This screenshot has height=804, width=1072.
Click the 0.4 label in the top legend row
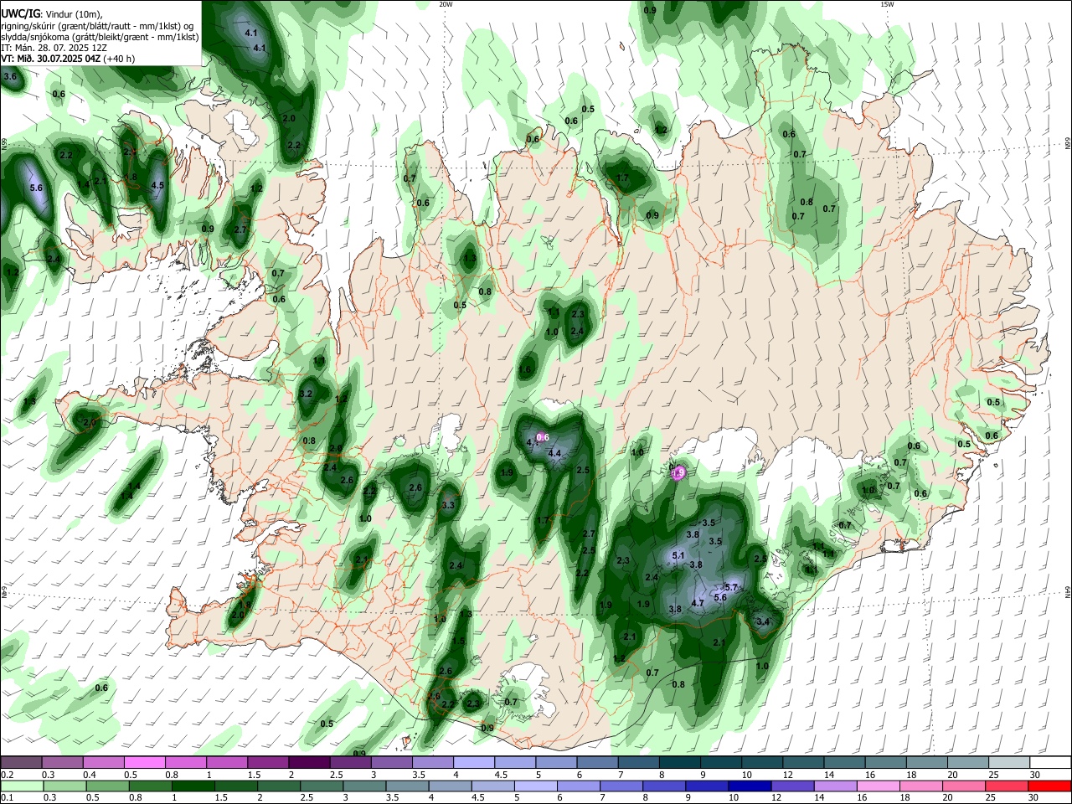(90, 775)
